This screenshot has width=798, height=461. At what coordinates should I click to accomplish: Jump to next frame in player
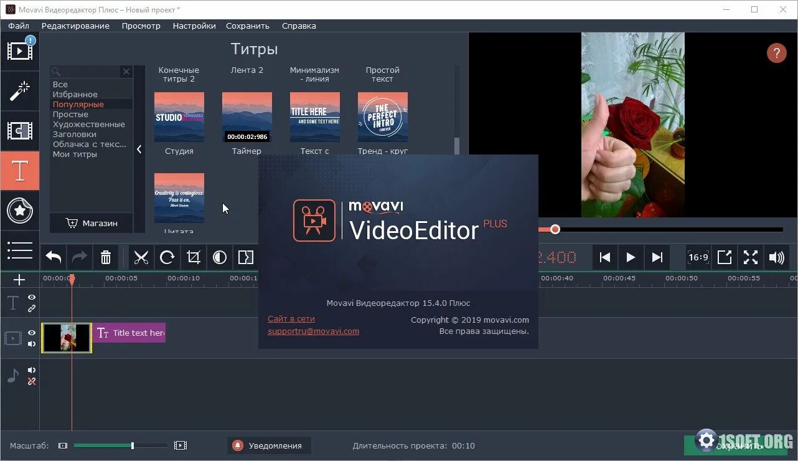657,257
